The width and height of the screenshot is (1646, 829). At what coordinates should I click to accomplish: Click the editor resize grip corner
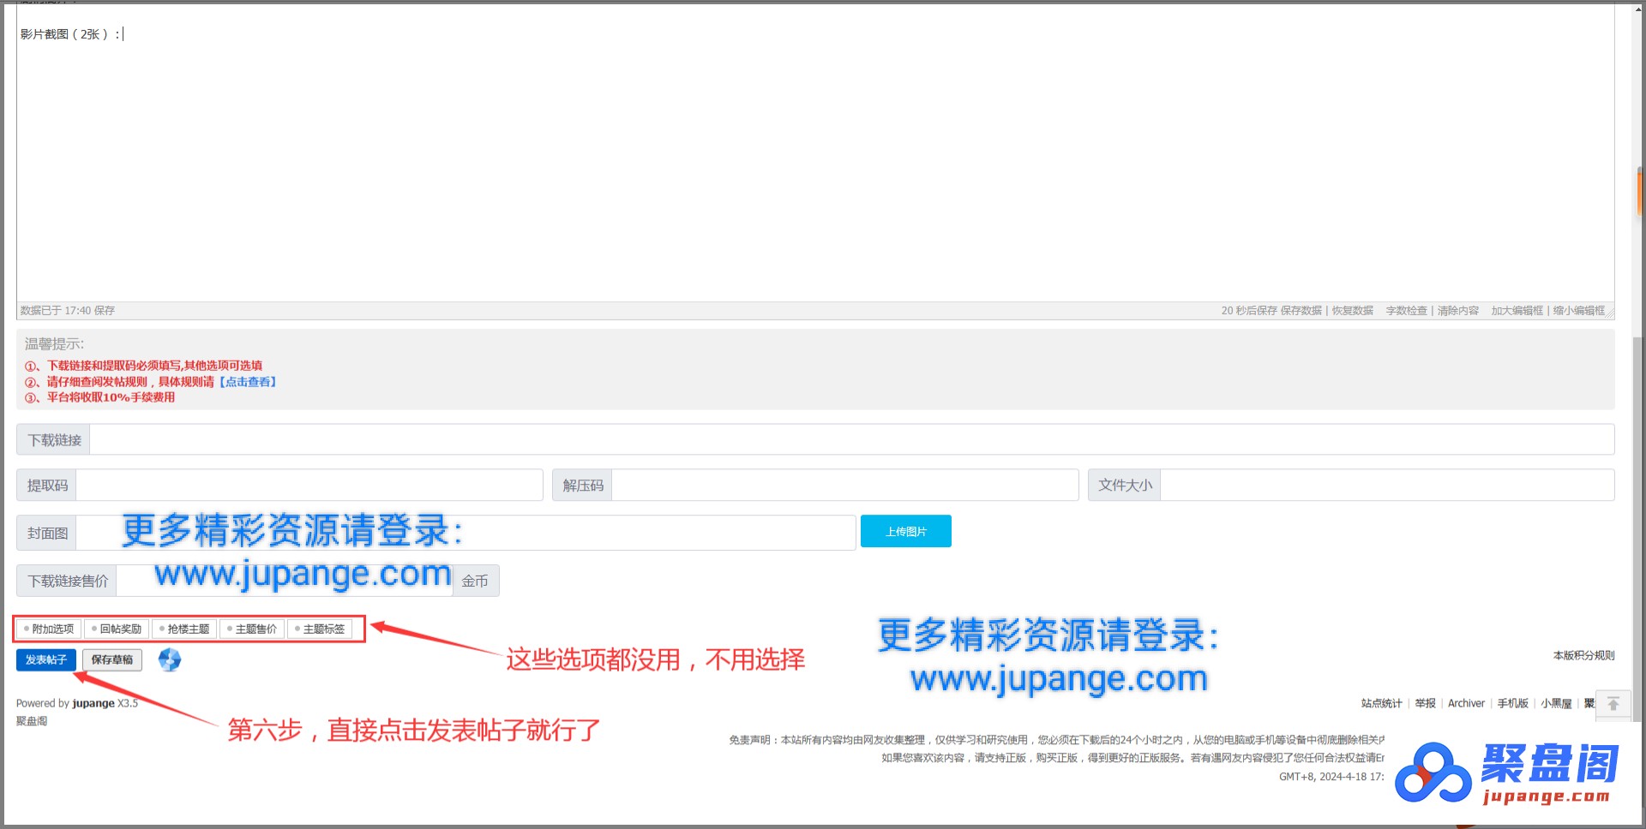pos(1610,313)
